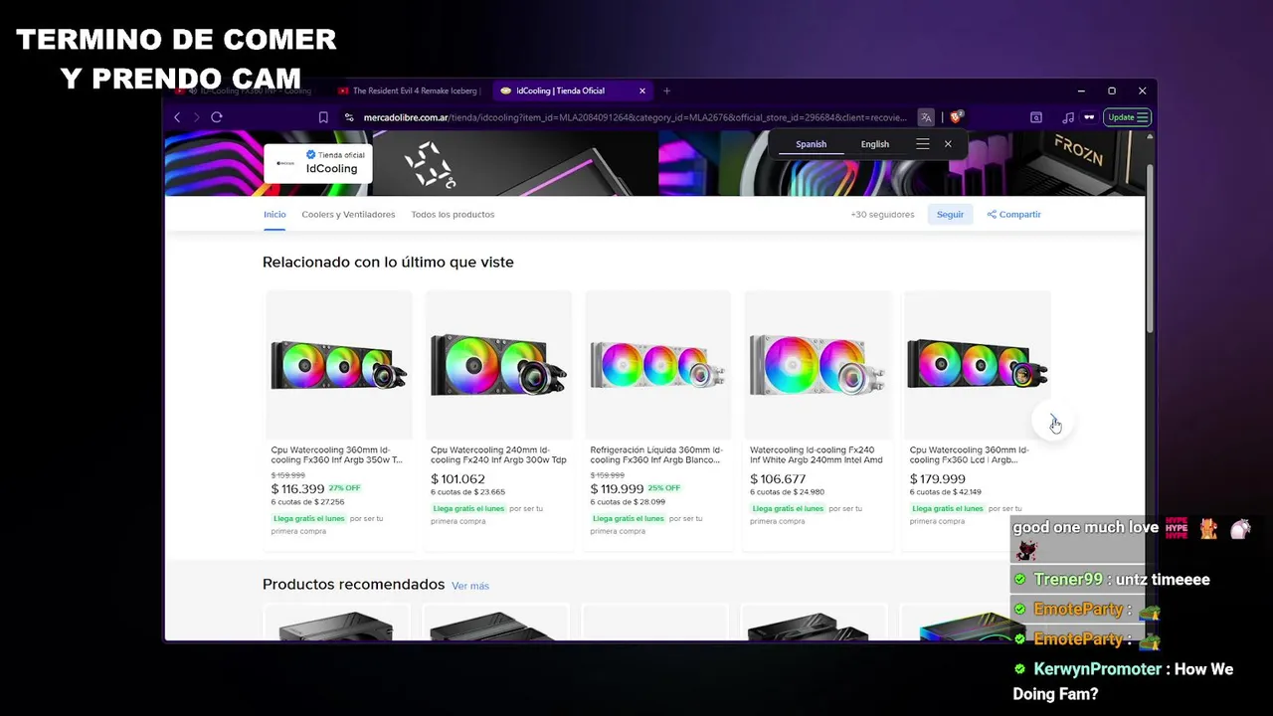Click title Cpu Watercooling 360mm Fx360 Lcd
The width and height of the screenshot is (1273, 716).
coord(970,454)
